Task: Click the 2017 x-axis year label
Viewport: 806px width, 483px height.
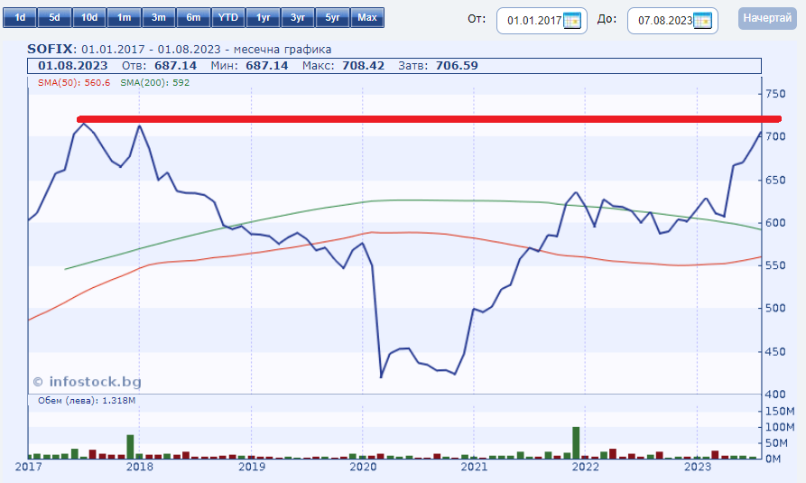Action: pos(28,467)
